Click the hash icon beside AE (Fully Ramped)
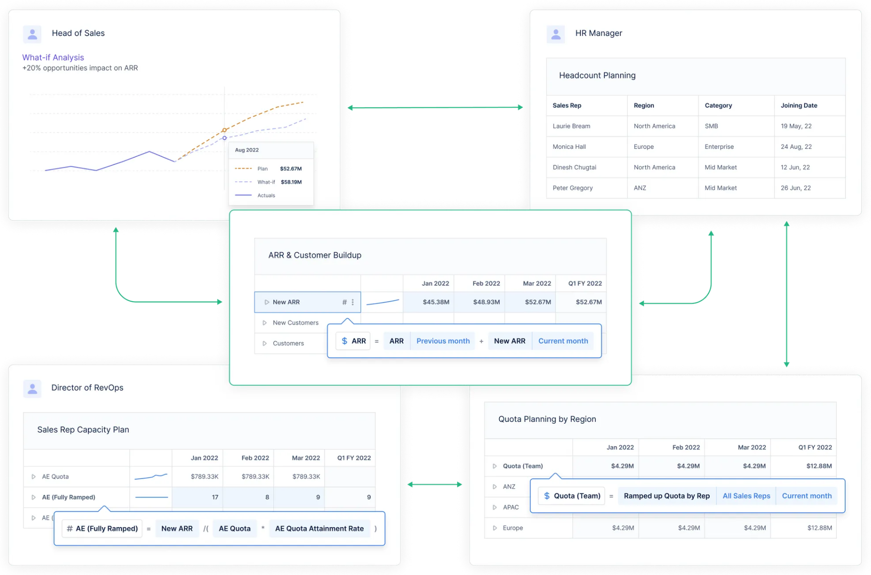Screen dimensions: 871x575 tap(69, 528)
